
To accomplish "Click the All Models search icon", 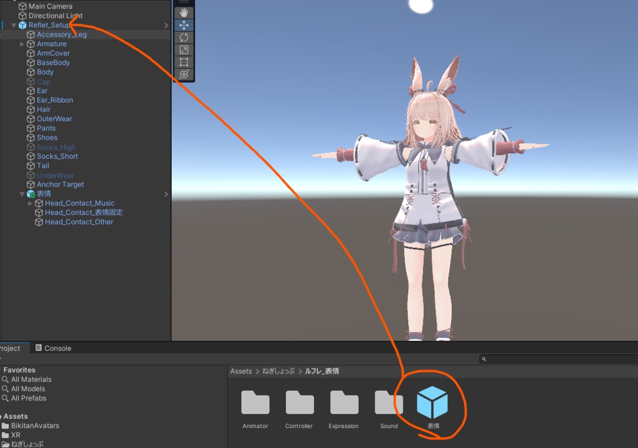I will tap(5, 389).
